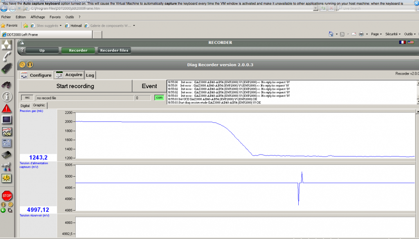Click the 'no record file' field
The width and height of the screenshot is (419, 239).
coord(85,98)
